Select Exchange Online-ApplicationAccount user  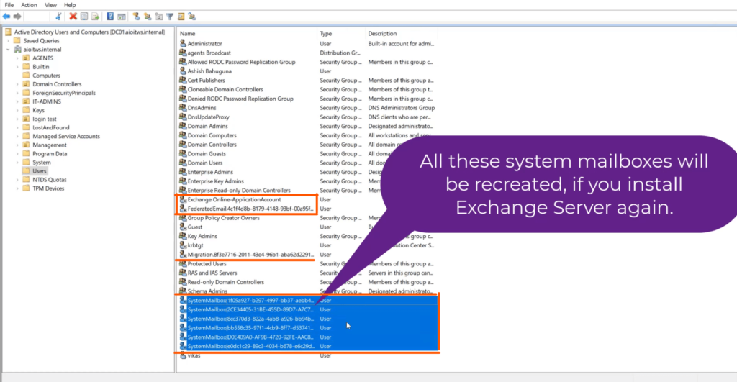(234, 199)
